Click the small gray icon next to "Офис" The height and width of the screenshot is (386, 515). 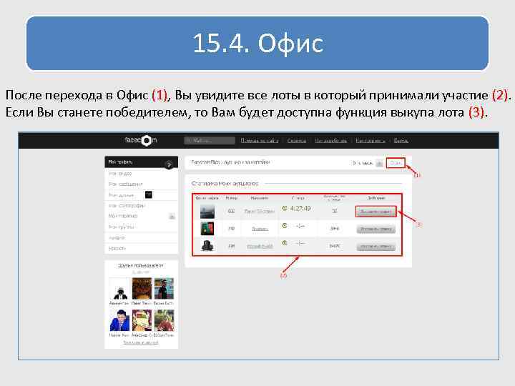379,163
